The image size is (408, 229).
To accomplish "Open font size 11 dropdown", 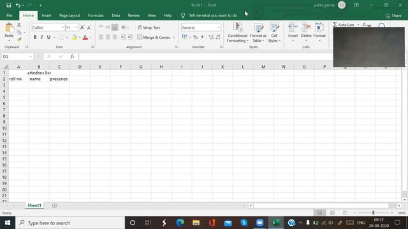I will [x=76, y=27].
